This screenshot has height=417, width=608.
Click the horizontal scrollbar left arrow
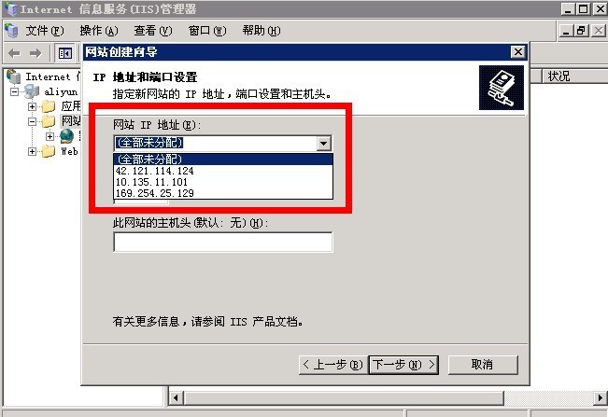tap(176, 397)
